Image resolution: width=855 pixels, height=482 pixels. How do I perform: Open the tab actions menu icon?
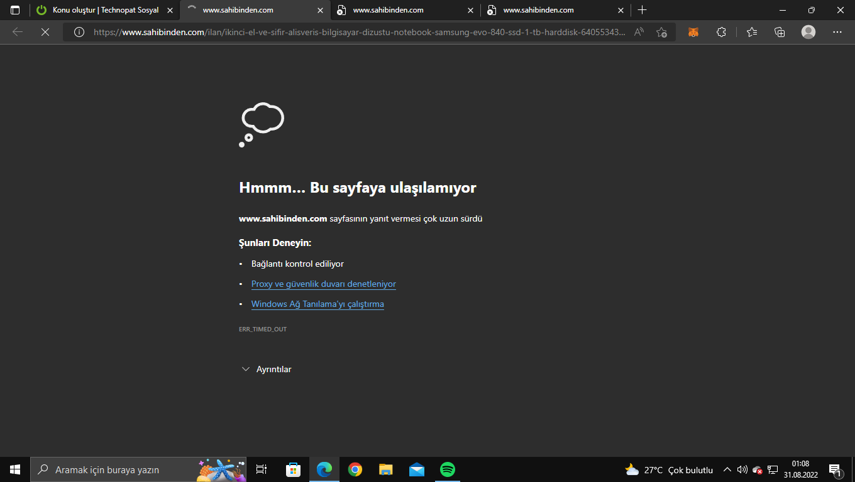tap(15, 10)
